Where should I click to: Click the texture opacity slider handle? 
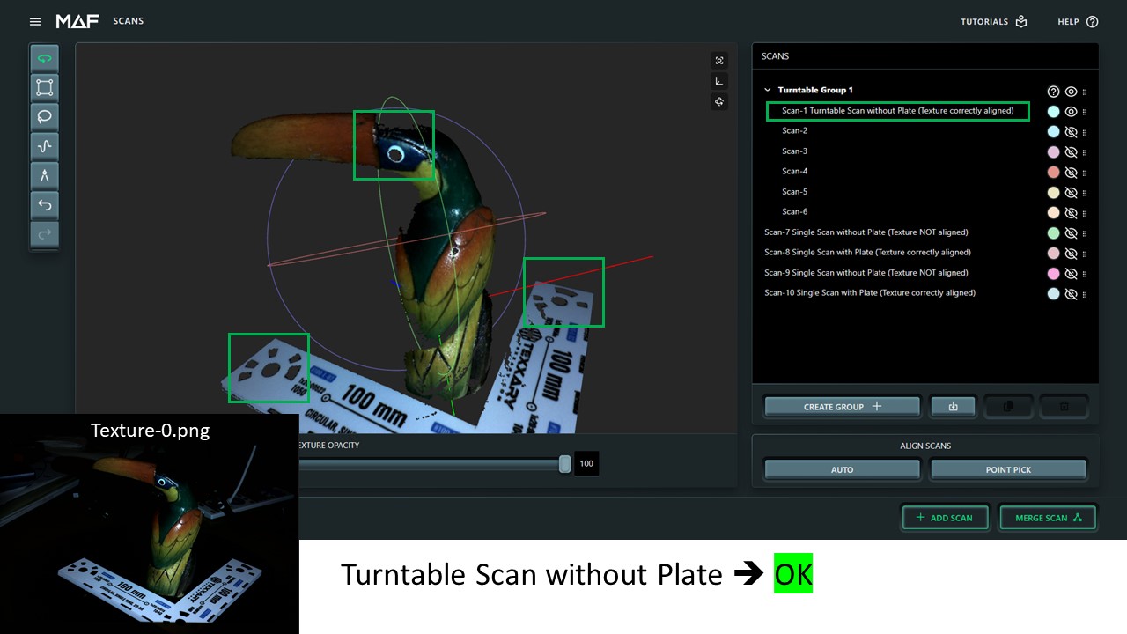(564, 464)
